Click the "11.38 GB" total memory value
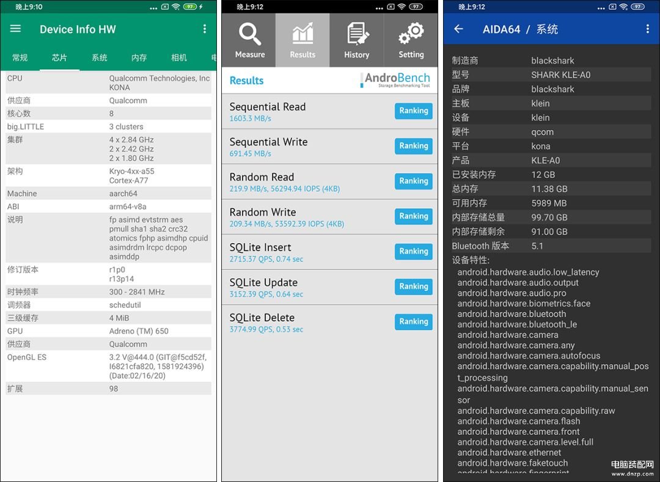The width and height of the screenshot is (660, 482). [549, 189]
